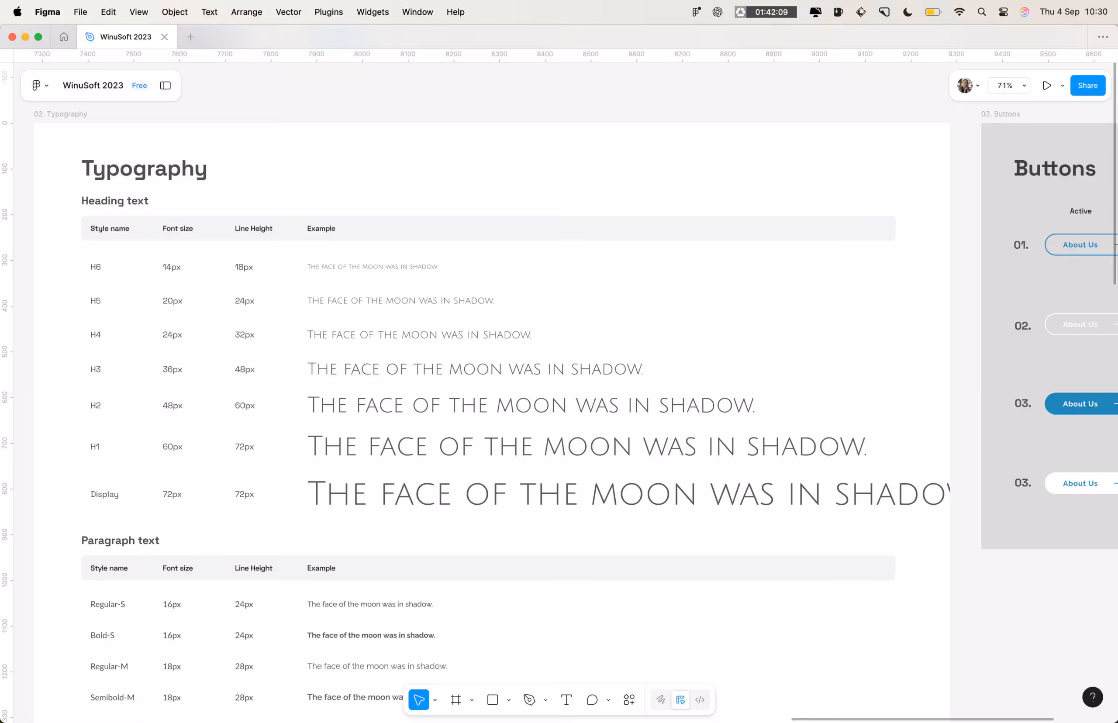Image resolution: width=1118 pixels, height=723 pixels.
Task: Click the WinuSoft 2023 file name
Action: [93, 85]
